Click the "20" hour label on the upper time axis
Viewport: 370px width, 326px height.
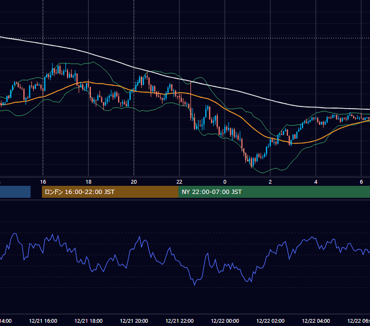pyautogui.click(x=134, y=182)
